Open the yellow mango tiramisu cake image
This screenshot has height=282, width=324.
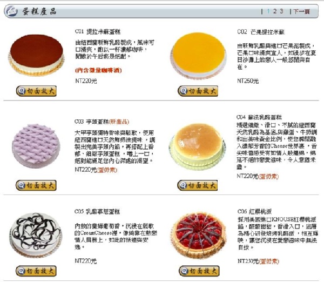pyautogui.click(x=198, y=56)
